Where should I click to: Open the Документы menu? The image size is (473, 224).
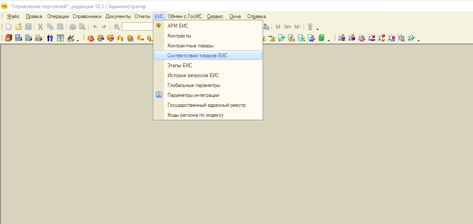click(x=118, y=16)
